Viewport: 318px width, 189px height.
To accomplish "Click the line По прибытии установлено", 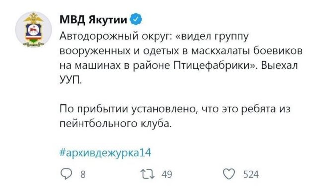I will coord(175,109).
